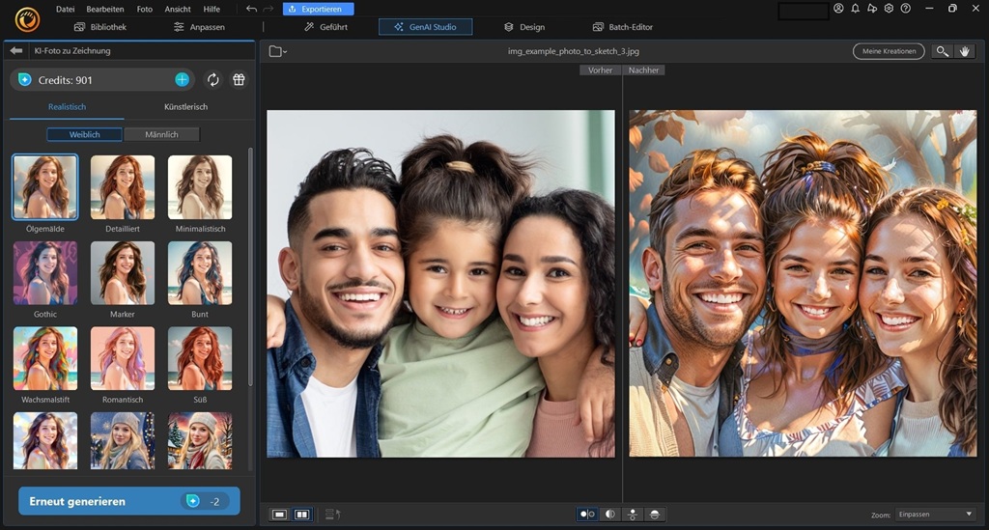Viewport: 989px width, 530px height.
Task: Enable the single image view mode
Action: [x=279, y=515]
